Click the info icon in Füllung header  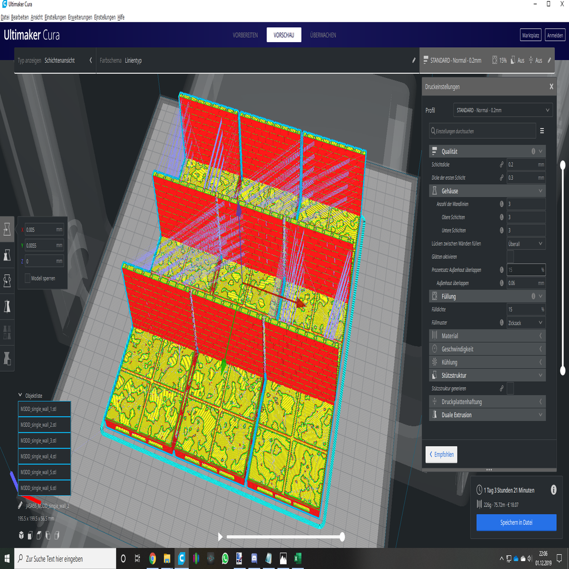pos(533,296)
